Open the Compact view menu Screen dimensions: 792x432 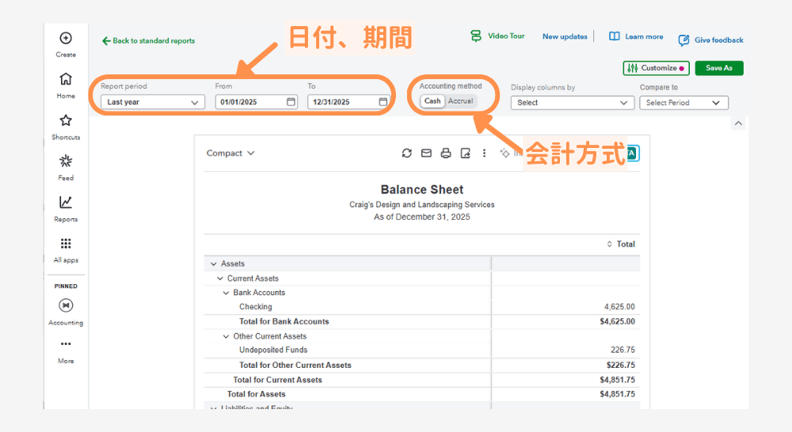pyautogui.click(x=230, y=153)
